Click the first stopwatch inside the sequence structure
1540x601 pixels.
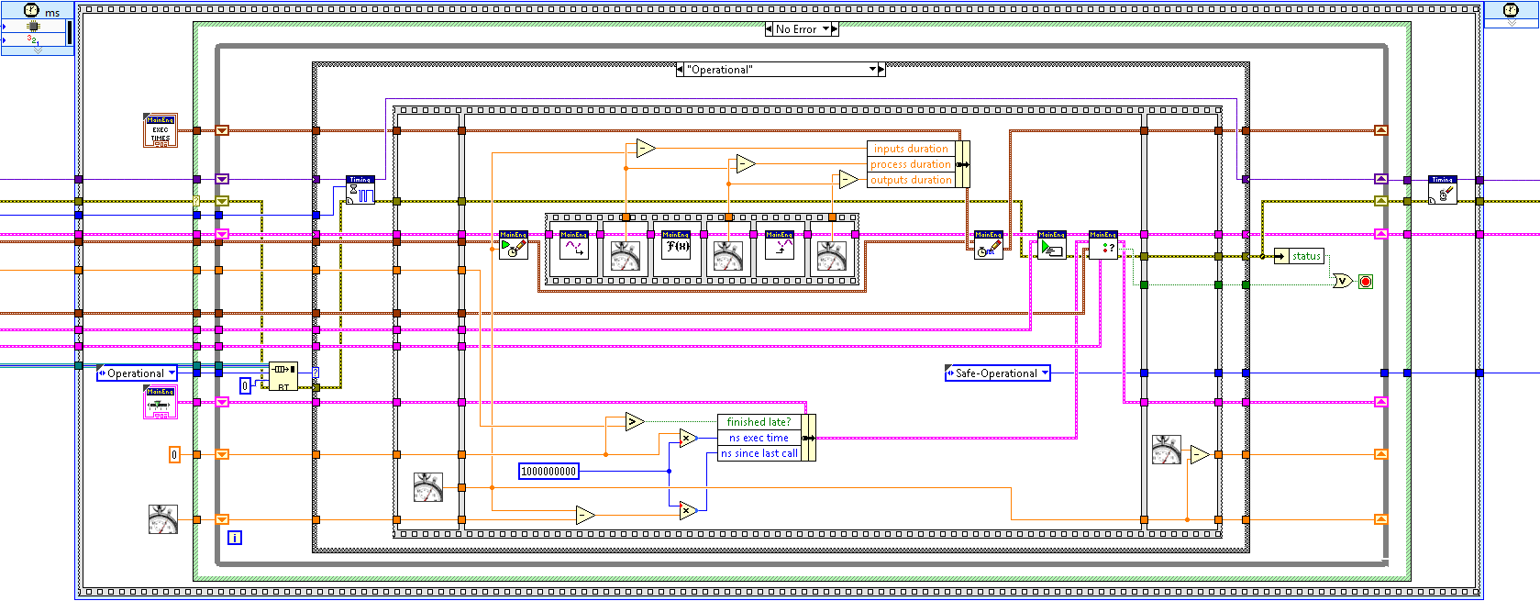tap(625, 256)
